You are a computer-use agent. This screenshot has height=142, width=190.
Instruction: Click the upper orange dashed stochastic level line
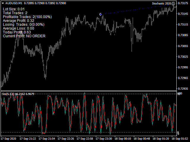tap(88, 94)
